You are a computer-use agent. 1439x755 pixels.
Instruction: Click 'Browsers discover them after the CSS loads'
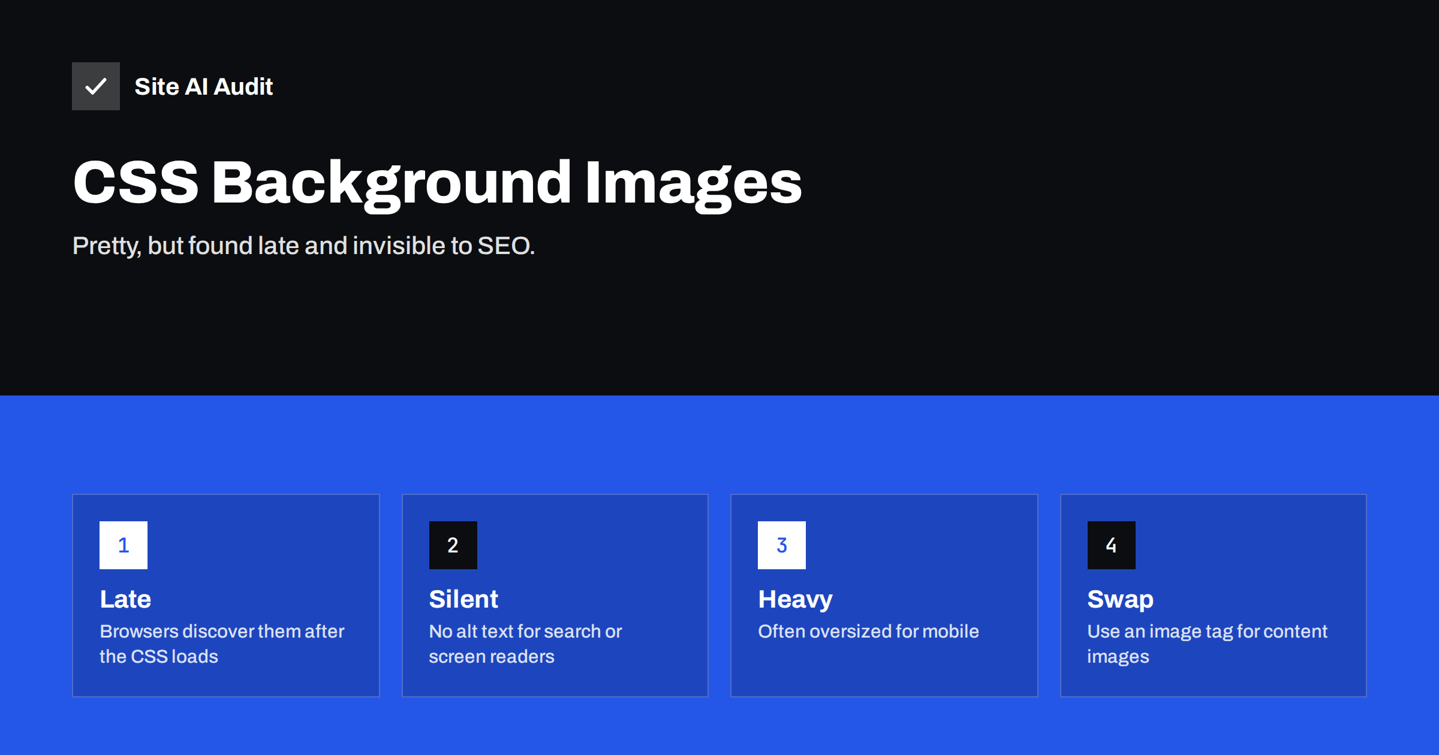pyautogui.click(x=222, y=644)
